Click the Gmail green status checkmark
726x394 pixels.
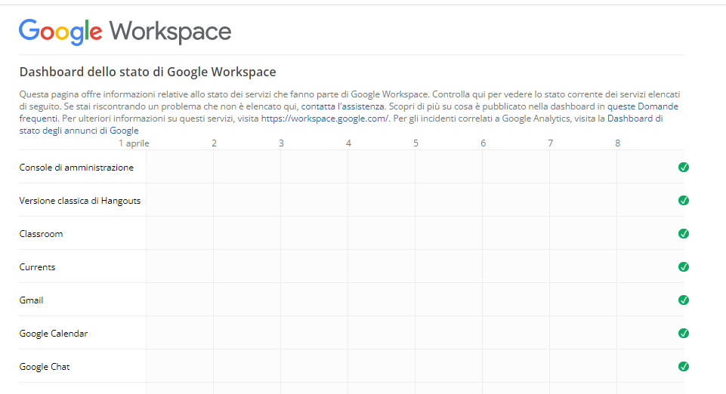(684, 300)
